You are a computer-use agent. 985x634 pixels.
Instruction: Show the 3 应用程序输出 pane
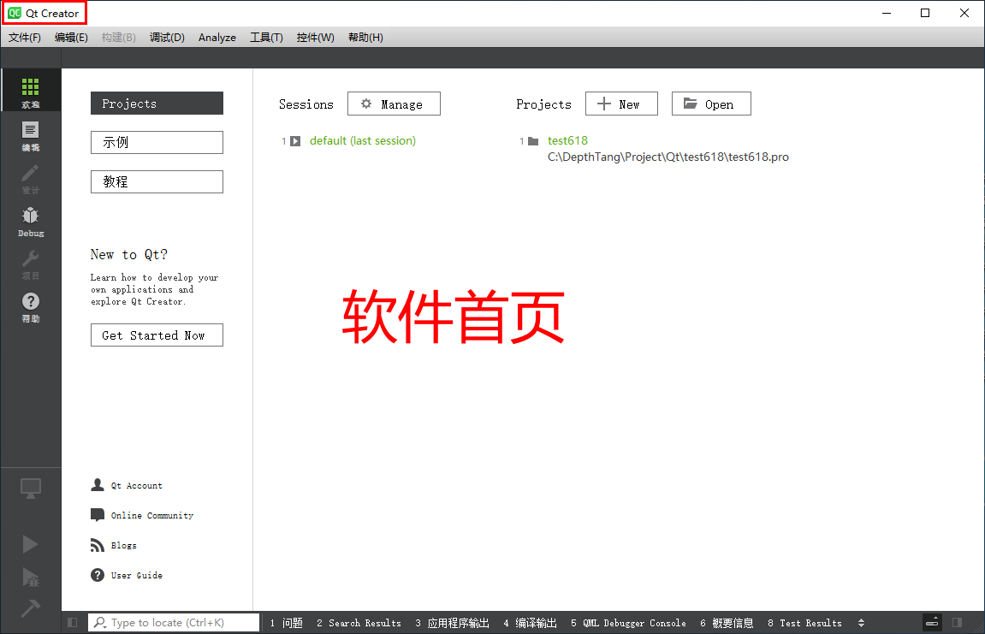click(x=453, y=623)
